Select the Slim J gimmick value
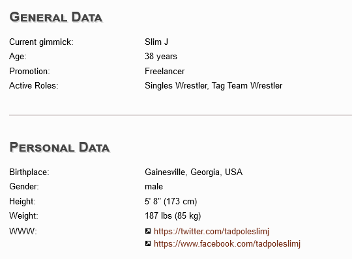The width and height of the screenshot is (352, 259). (156, 42)
